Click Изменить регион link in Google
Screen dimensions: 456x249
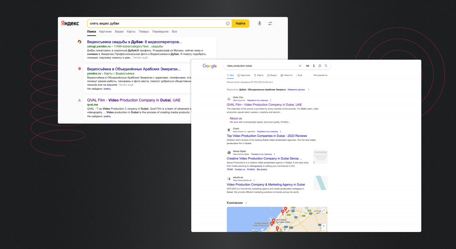pyautogui.click(x=296, y=89)
